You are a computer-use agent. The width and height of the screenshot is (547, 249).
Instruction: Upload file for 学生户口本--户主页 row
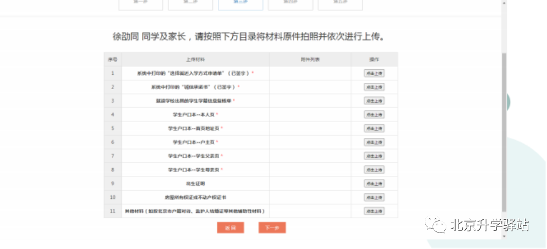click(374, 142)
